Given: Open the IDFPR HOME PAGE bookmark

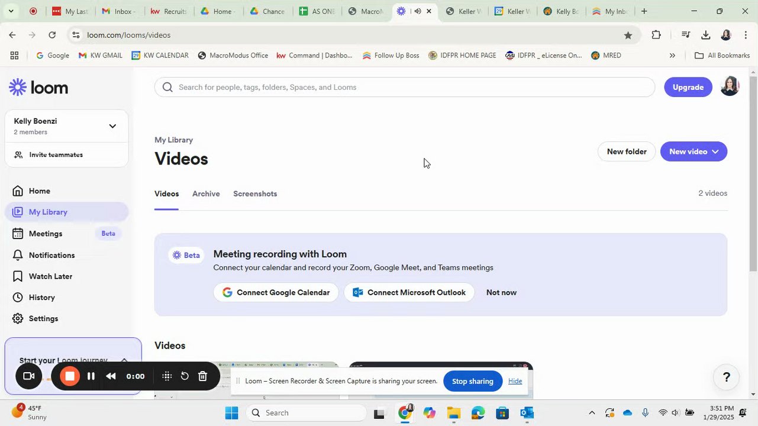Looking at the screenshot, I should point(462,56).
